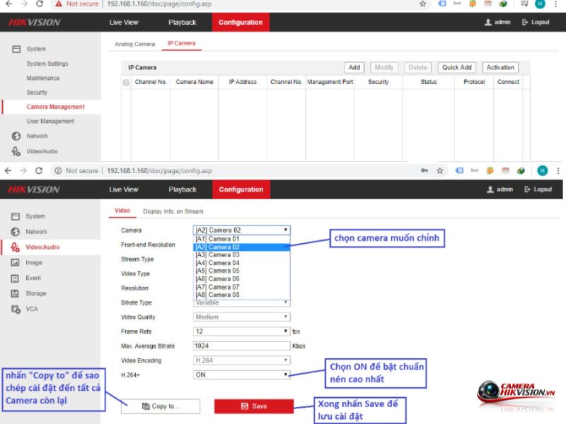566x424 pixels.
Task: Click the password key icon in address bar
Action: 424,170
